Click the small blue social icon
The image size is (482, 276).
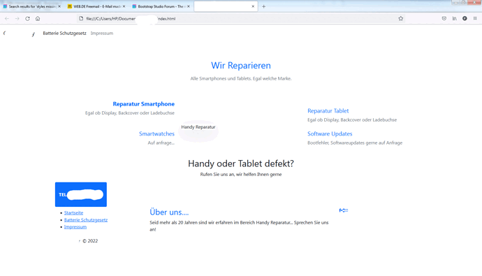(344, 210)
